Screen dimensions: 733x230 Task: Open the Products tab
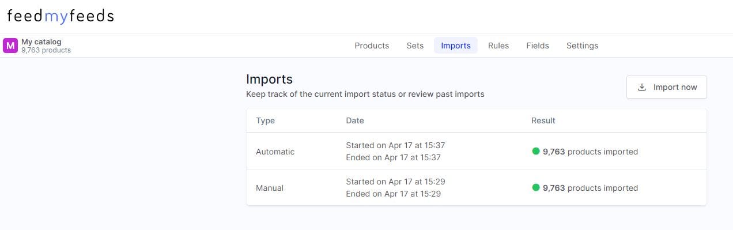pos(372,46)
